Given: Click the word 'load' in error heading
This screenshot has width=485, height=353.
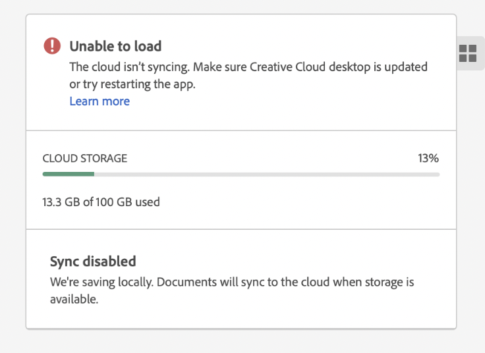Looking at the screenshot, I should pos(149,46).
